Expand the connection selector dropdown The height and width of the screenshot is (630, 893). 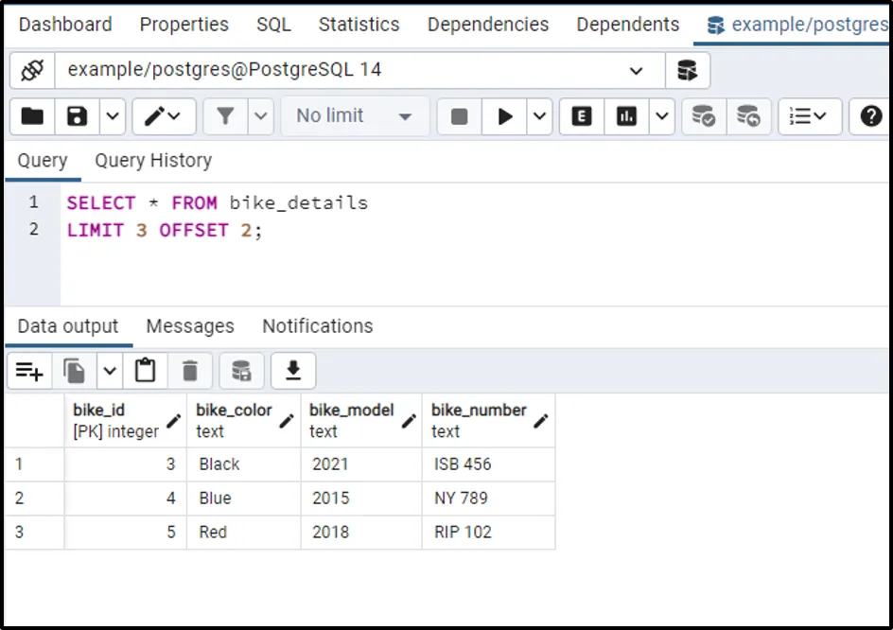coord(636,70)
